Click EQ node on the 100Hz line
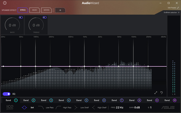The height and width of the screenshot is (113, 181). coord(35,66)
